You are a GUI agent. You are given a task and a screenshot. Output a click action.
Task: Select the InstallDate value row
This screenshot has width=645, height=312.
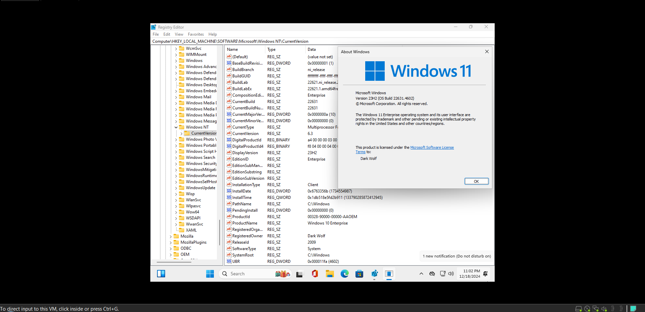(x=359, y=191)
